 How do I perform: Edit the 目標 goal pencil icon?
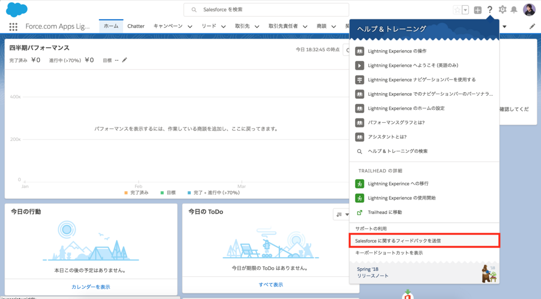(125, 60)
